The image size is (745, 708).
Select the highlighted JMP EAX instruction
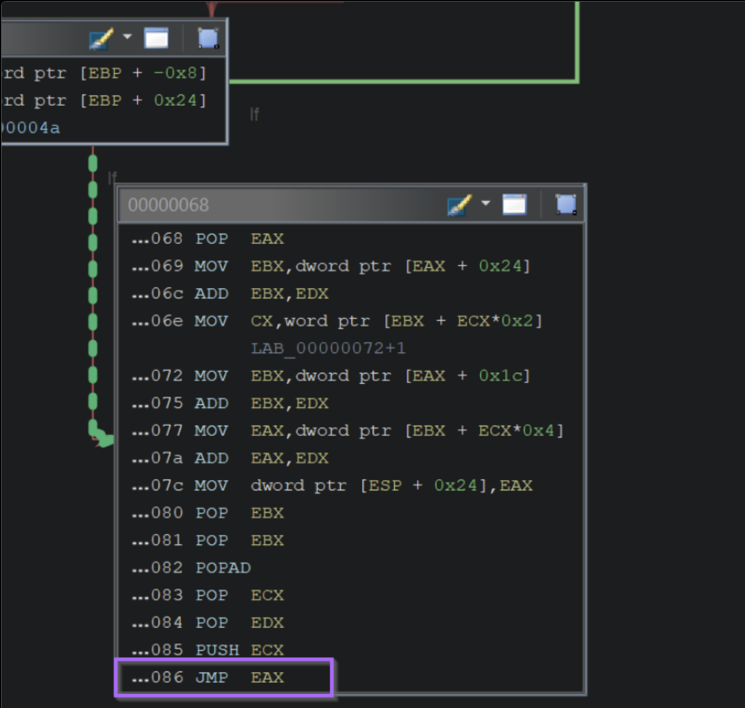(224, 677)
